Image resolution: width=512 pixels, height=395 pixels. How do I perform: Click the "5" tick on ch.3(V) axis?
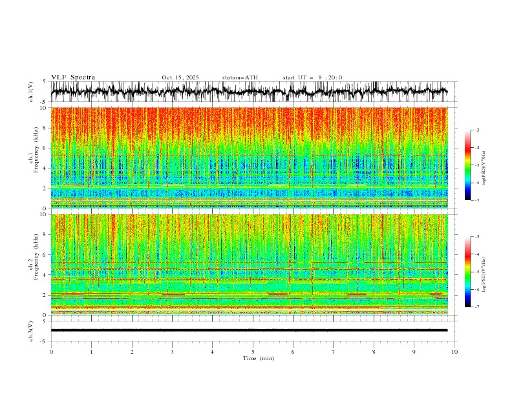click(x=45, y=321)
